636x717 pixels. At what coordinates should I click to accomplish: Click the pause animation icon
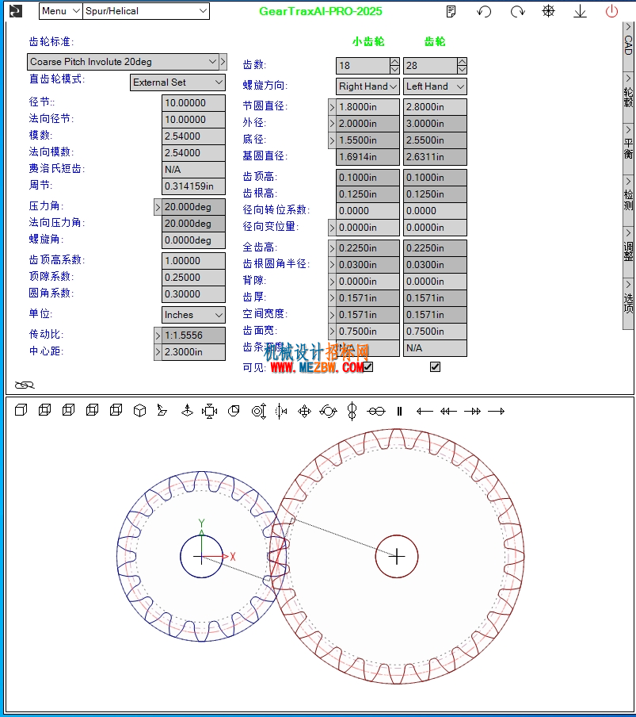pos(399,411)
